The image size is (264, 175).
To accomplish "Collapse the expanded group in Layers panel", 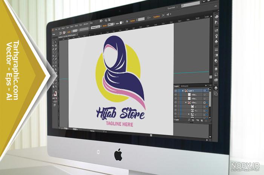I will pyautogui.click(x=186, y=102).
